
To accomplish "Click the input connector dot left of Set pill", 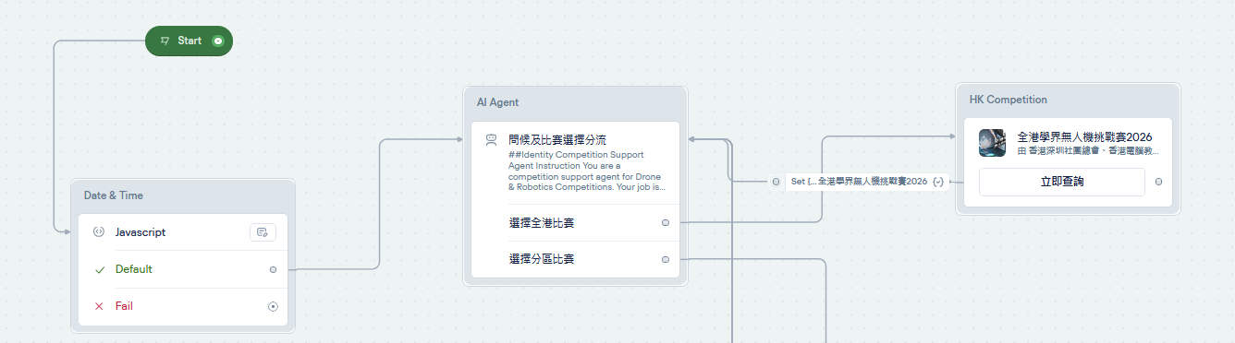I will [x=776, y=182].
